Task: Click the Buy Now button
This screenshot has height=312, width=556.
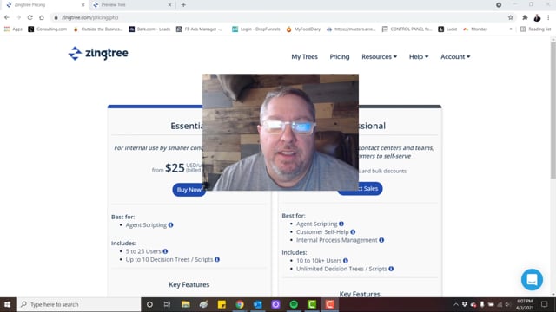Action: (189, 190)
